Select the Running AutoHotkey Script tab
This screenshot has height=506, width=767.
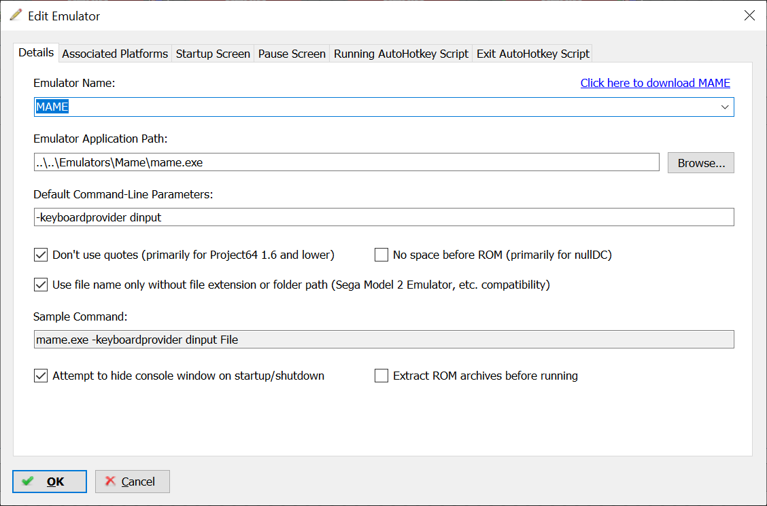pyautogui.click(x=401, y=54)
